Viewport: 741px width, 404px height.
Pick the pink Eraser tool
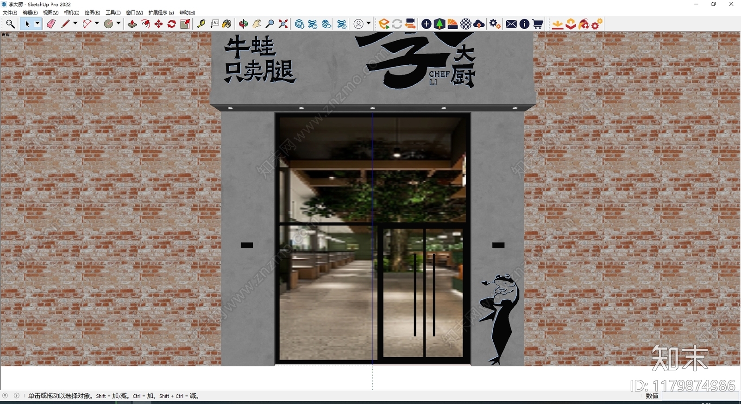point(51,24)
